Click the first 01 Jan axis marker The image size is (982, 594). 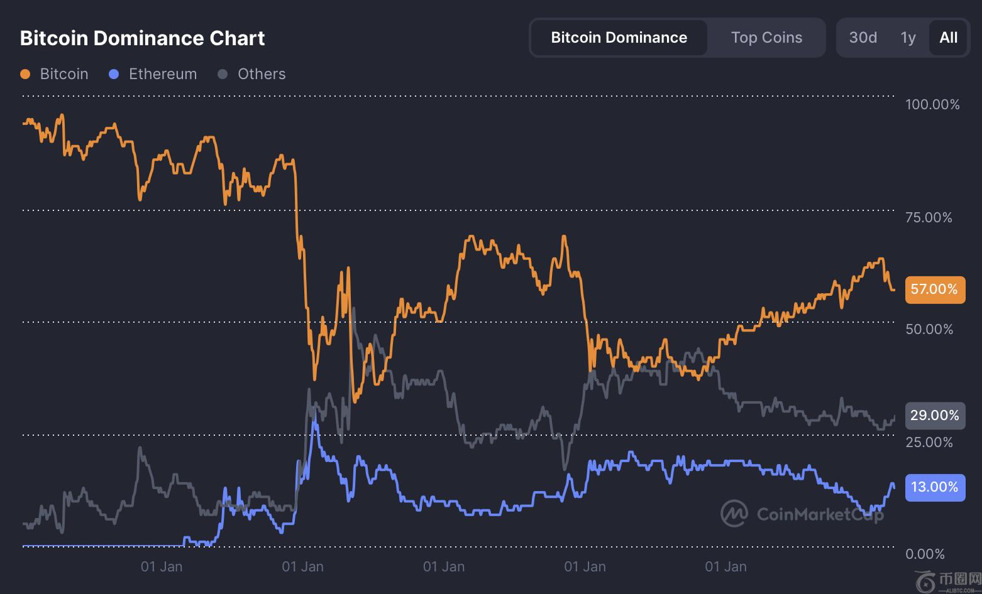click(162, 567)
